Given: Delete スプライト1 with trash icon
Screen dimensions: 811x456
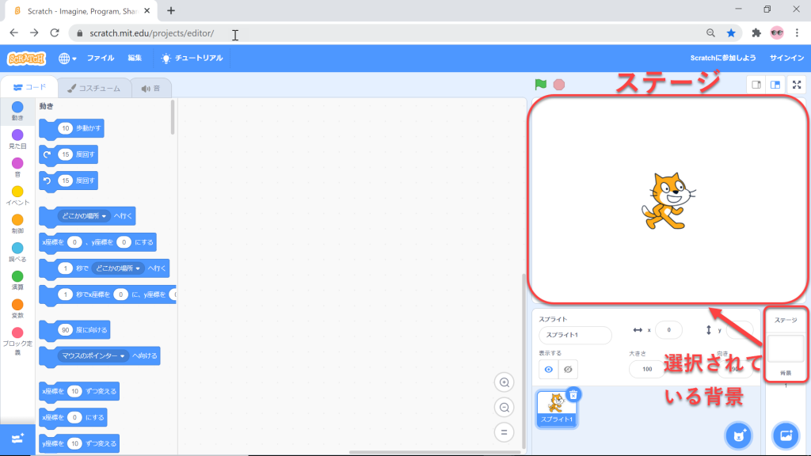Looking at the screenshot, I should point(573,395).
